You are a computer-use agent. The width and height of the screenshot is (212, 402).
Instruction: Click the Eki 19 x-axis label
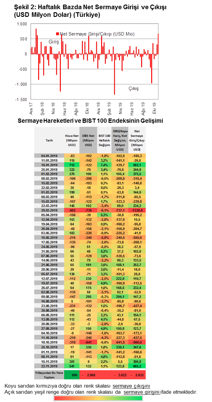[154, 108]
